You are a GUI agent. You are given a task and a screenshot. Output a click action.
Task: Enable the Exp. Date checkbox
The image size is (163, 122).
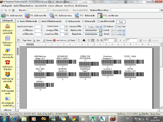(x=116, y=26)
